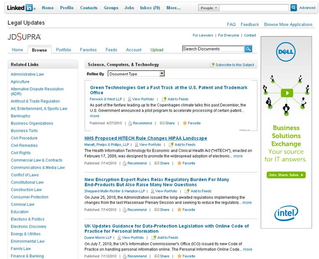Open Electronic Discovery related link
Viewport: 319px width, 259px height.
point(29,227)
